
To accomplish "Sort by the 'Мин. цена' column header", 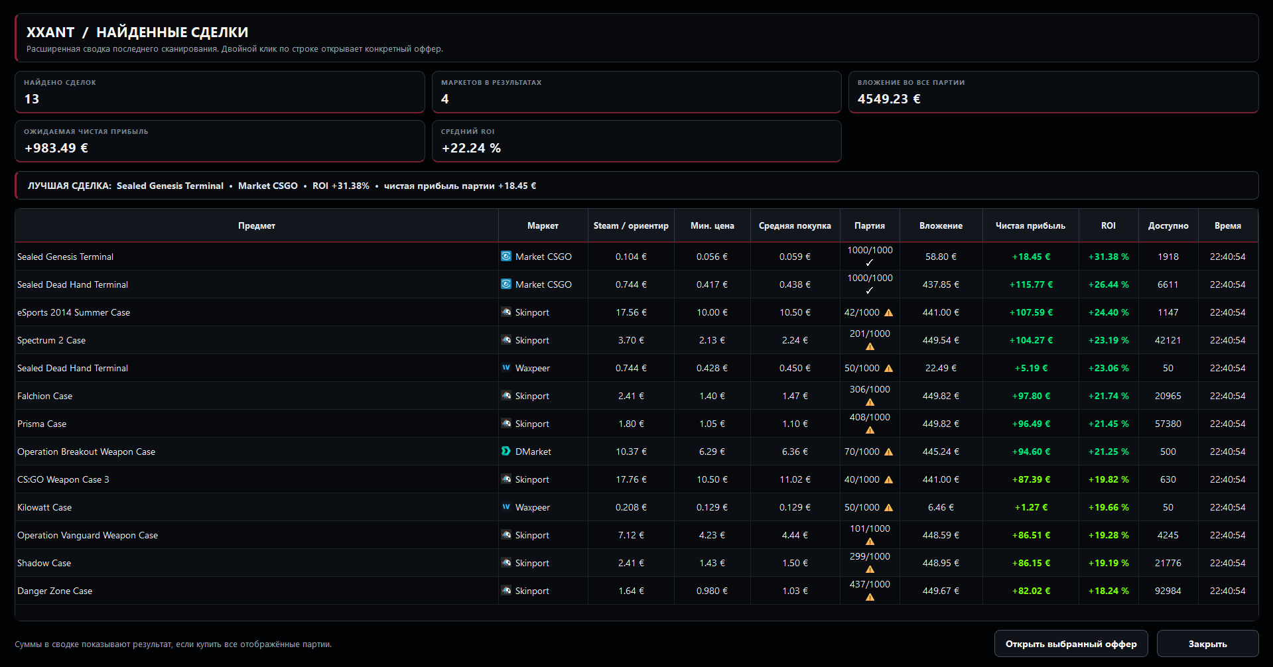I will click(712, 225).
